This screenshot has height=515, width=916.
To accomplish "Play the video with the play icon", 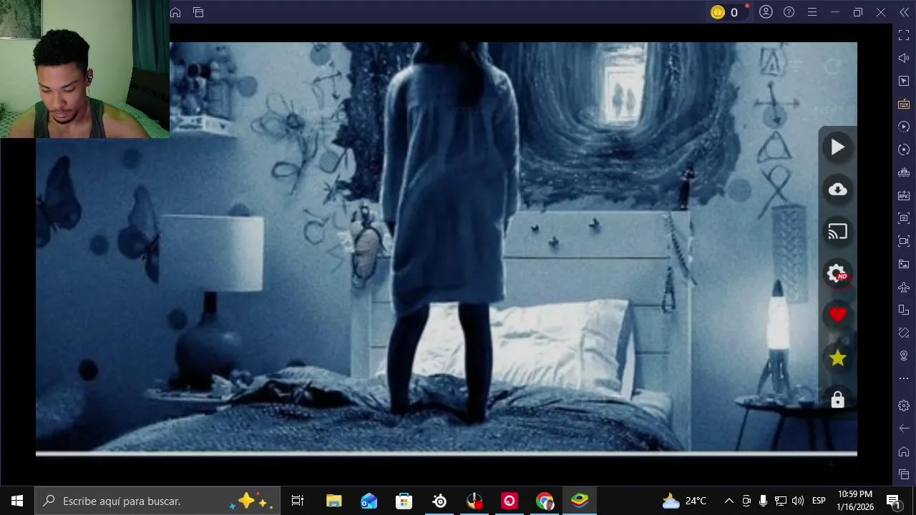I will click(x=837, y=147).
